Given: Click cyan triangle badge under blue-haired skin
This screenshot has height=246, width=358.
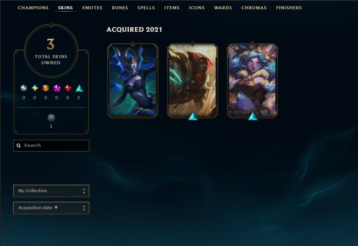Looking at the screenshot, I should pos(253,116).
